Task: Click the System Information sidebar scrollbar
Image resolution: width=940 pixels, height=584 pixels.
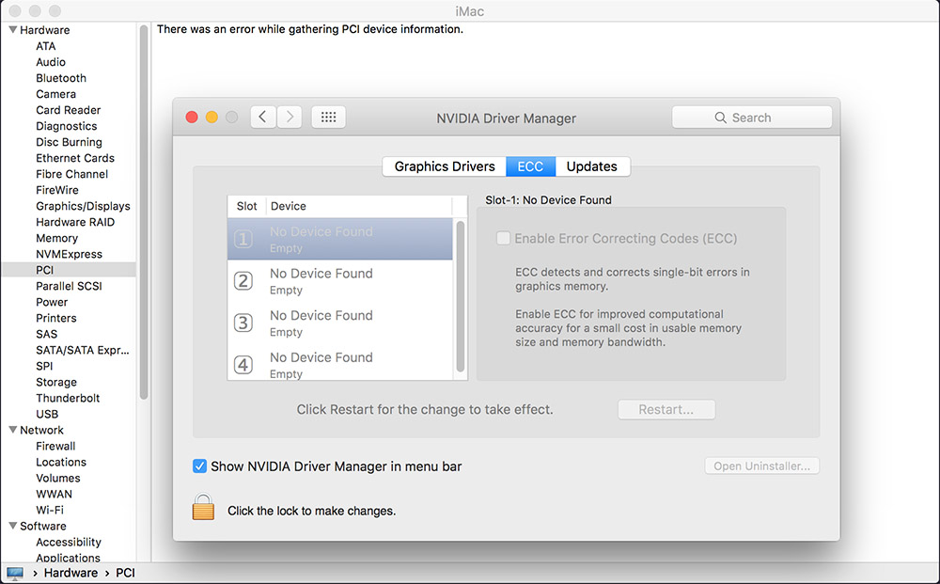Action: click(x=144, y=212)
